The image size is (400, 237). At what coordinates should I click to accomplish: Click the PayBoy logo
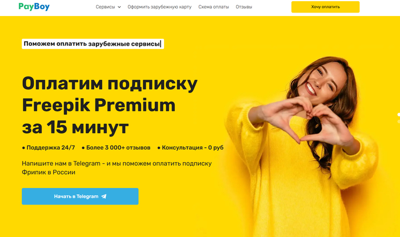click(x=34, y=7)
